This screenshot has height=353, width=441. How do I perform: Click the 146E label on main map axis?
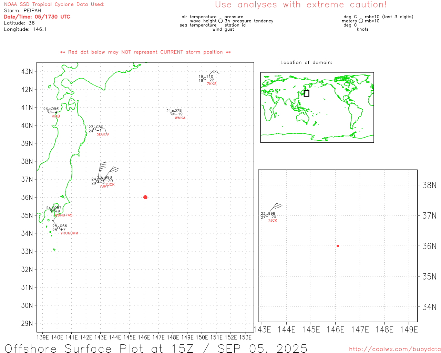tap(144, 337)
